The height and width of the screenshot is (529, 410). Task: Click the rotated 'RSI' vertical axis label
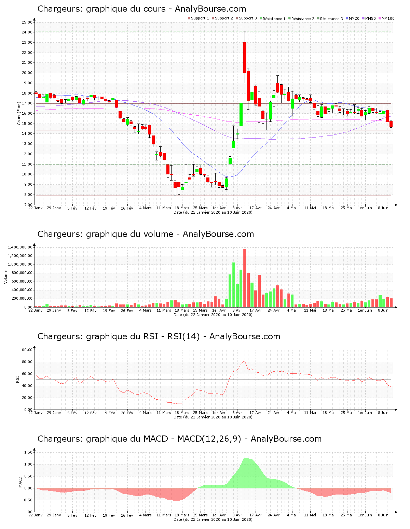point(17,380)
